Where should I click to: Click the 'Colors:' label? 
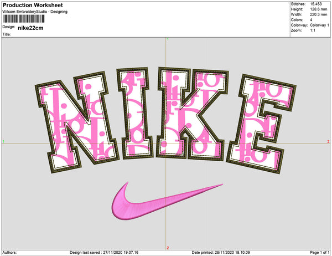(x=297, y=20)
